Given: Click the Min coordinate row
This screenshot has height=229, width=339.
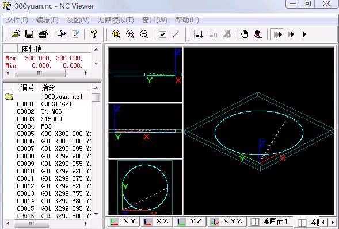Looking at the screenshot, I should tap(47, 65).
